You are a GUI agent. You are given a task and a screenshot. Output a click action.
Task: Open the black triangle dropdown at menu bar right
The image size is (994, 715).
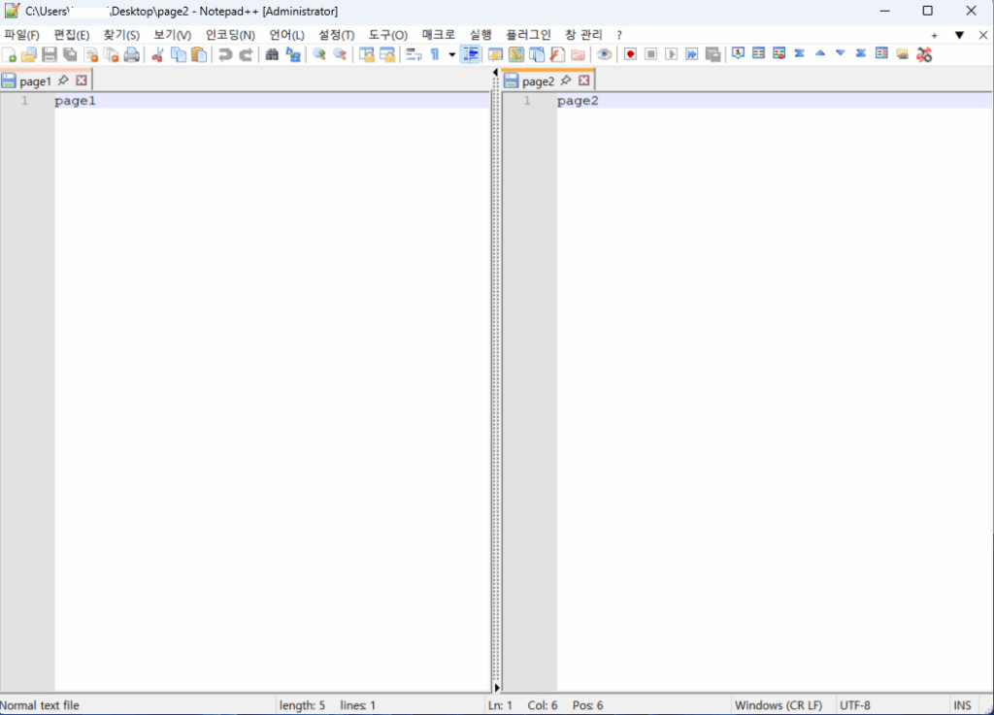pos(959,35)
